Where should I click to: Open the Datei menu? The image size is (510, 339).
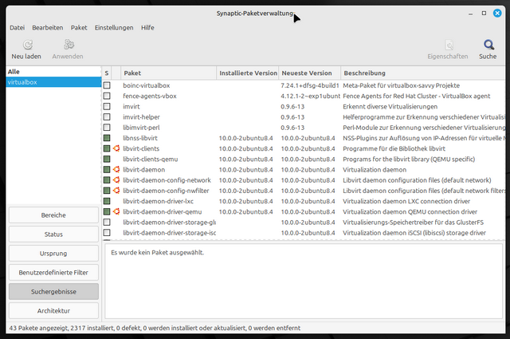click(x=18, y=28)
